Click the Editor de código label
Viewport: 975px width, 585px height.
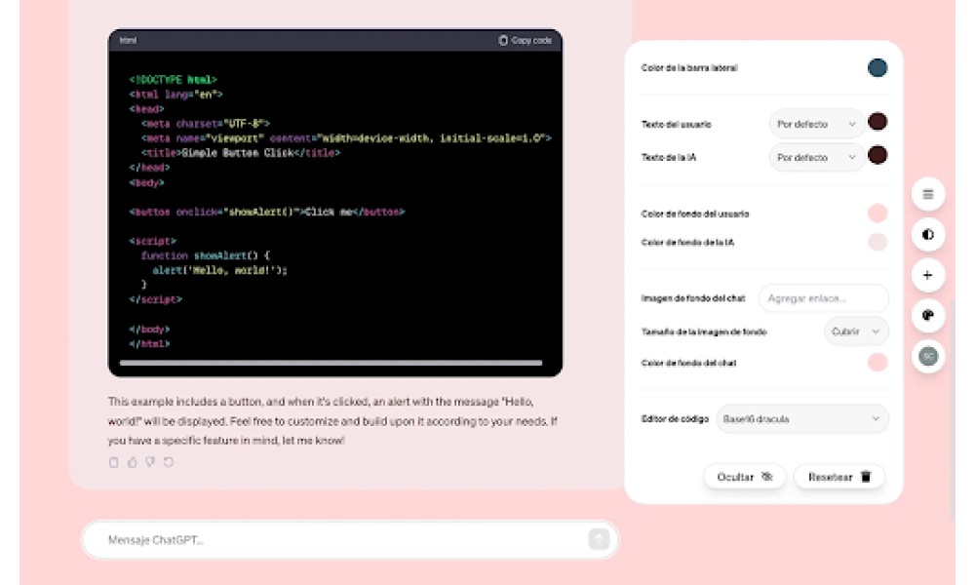[x=675, y=419]
